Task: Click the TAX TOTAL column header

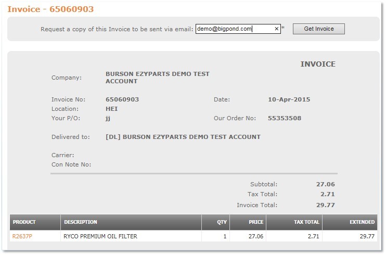Action: pyautogui.click(x=294, y=222)
